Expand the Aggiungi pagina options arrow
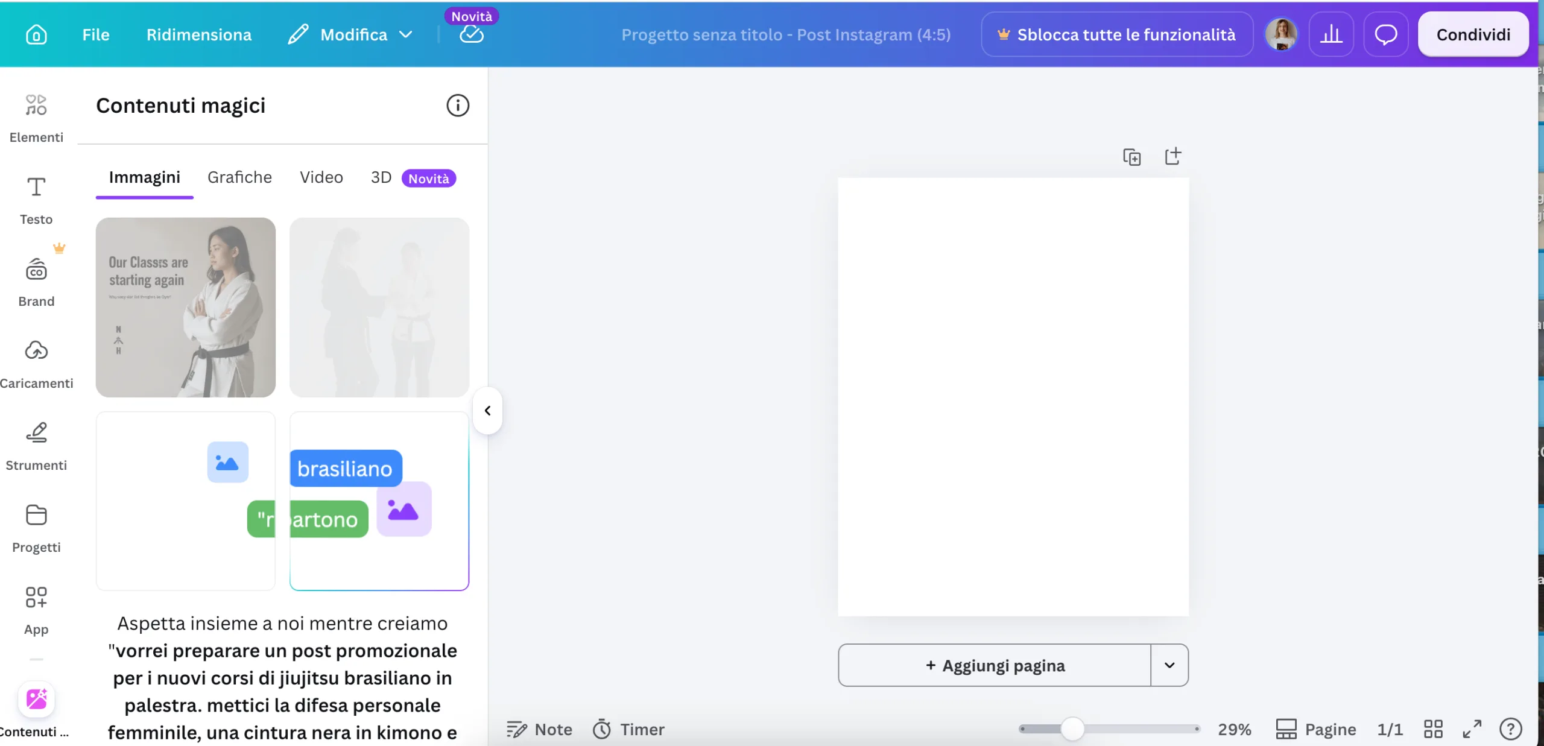Screen dimensions: 1544x746 pos(1169,665)
